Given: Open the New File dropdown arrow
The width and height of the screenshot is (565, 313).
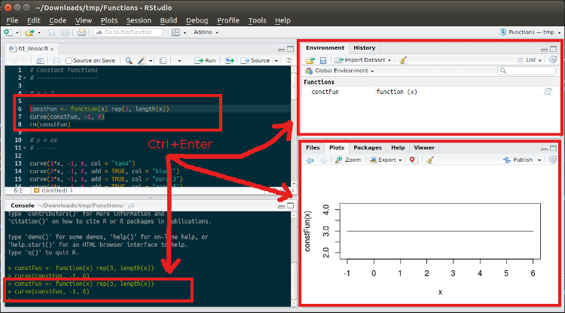Looking at the screenshot, I should click(x=17, y=33).
